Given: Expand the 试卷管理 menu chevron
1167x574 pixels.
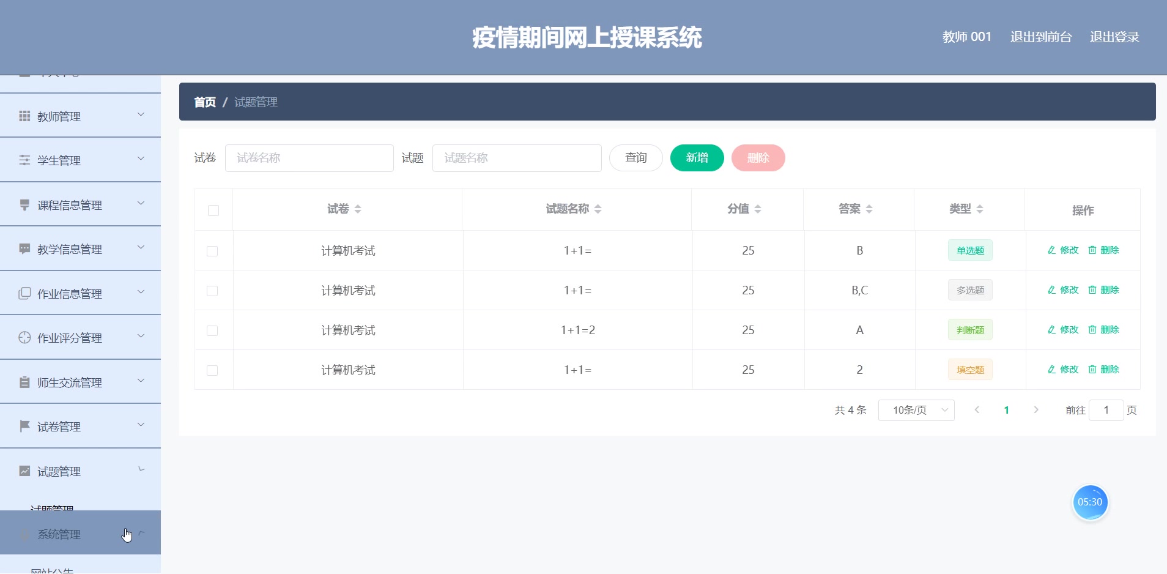Looking at the screenshot, I should click(x=141, y=425).
